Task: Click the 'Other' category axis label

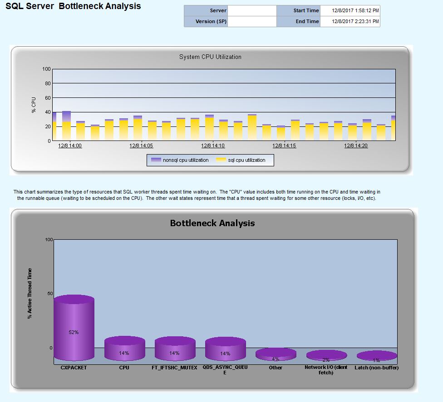Action: (x=276, y=368)
